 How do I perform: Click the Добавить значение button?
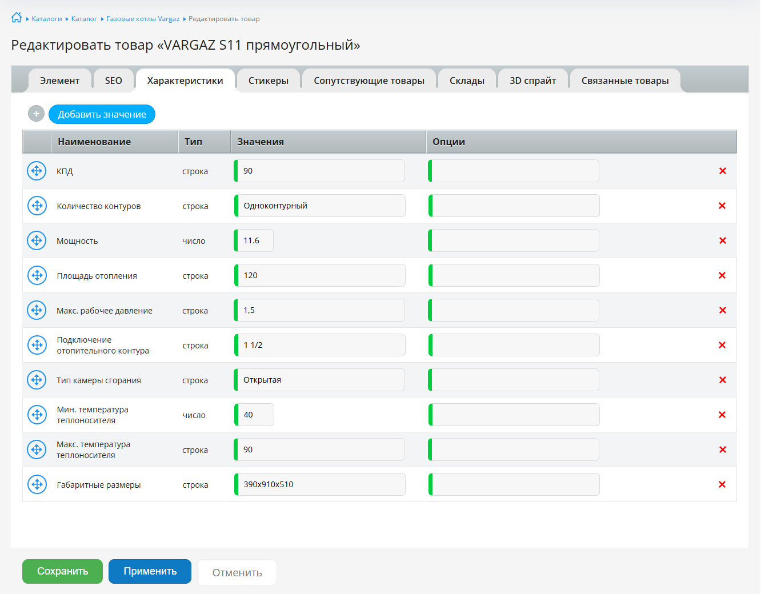(102, 114)
